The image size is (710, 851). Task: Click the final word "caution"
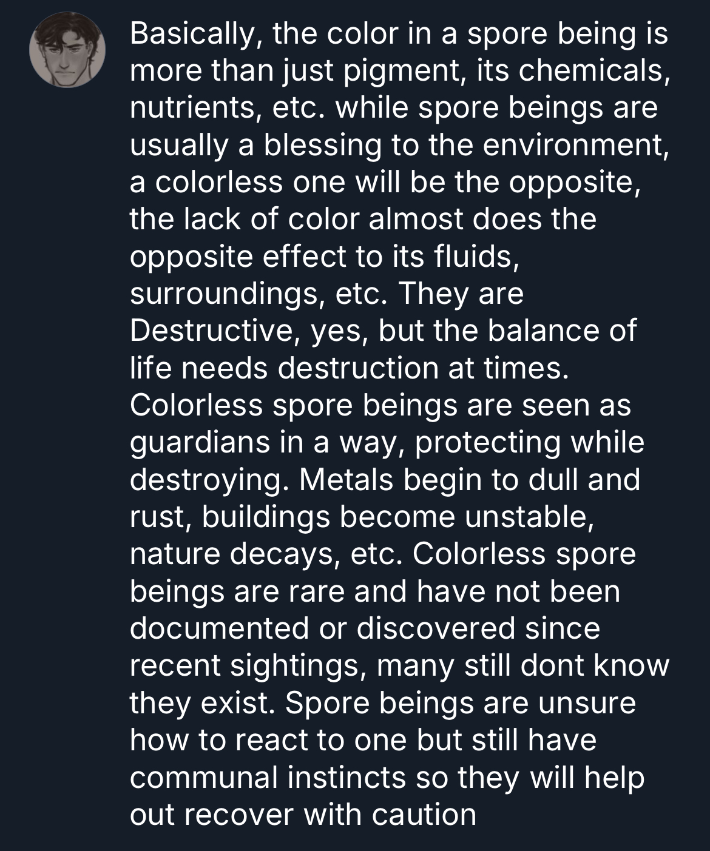pyautogui.click(x=424, y=815)
